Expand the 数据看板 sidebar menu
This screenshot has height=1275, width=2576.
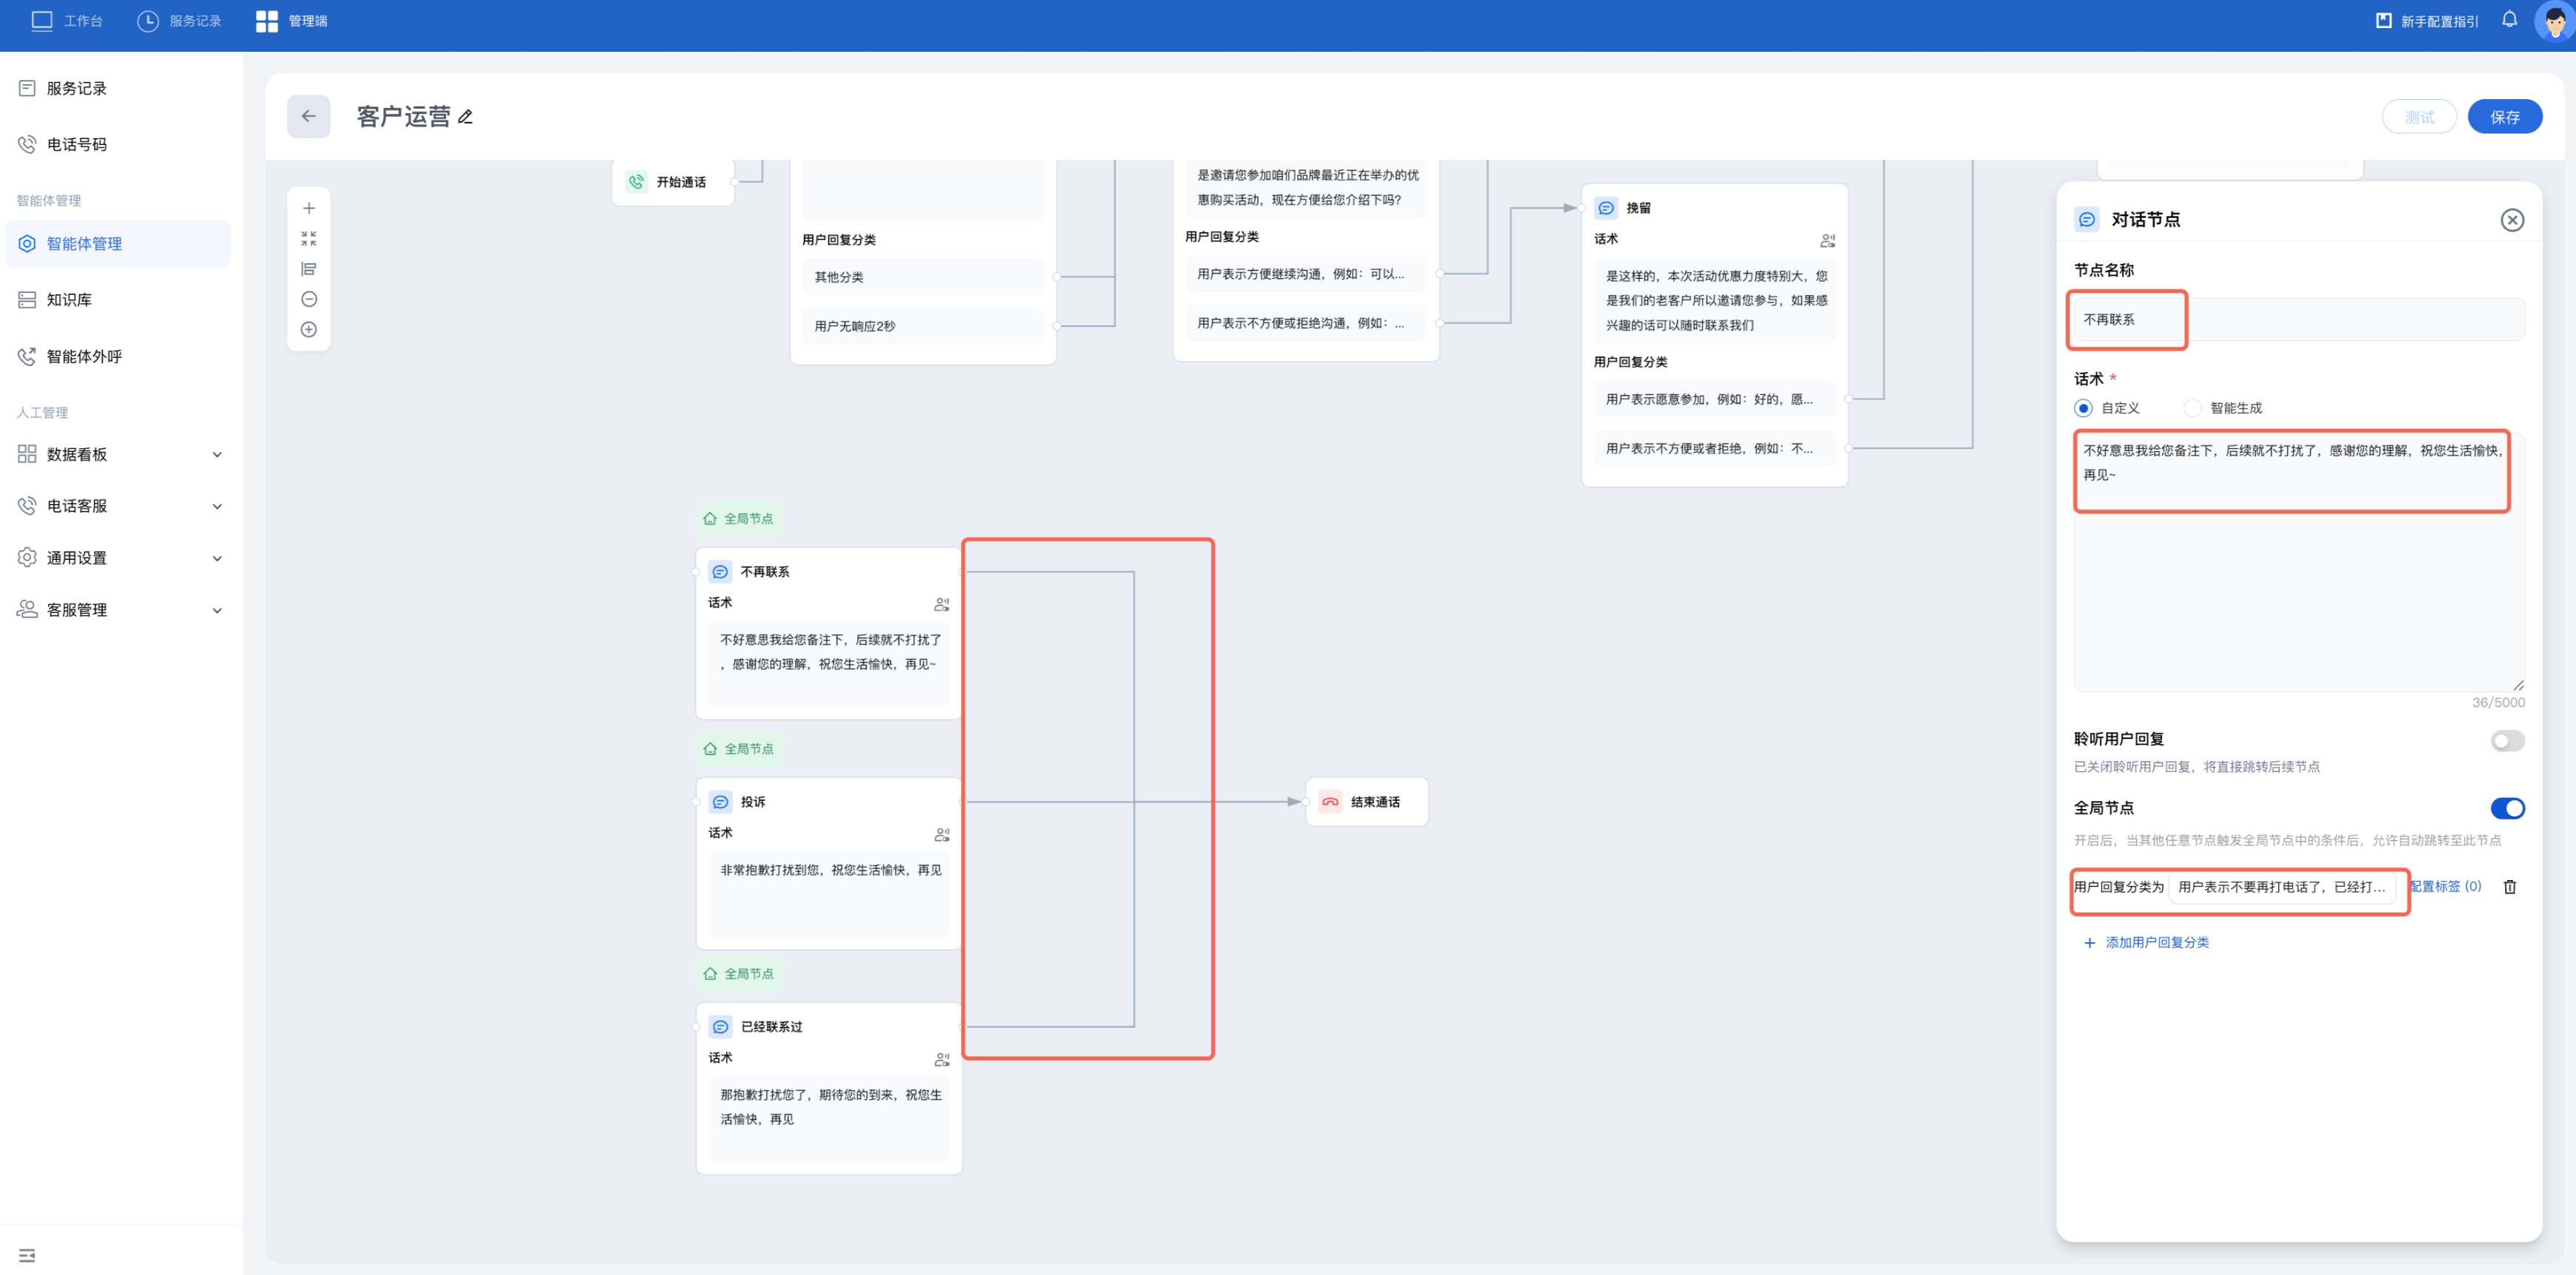119,455
